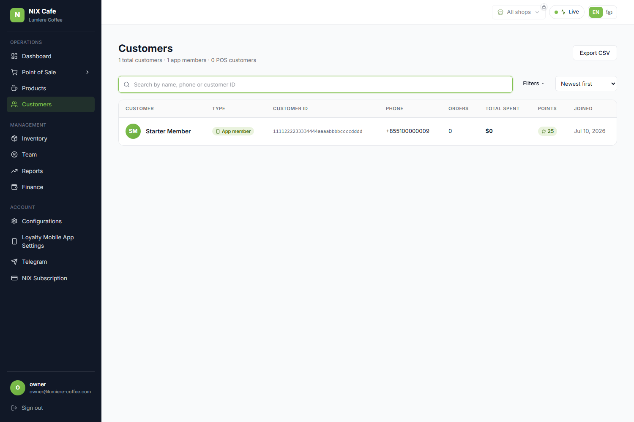Click the Configurations gear icon
This screenshot has height=422, width=634.
14,221
